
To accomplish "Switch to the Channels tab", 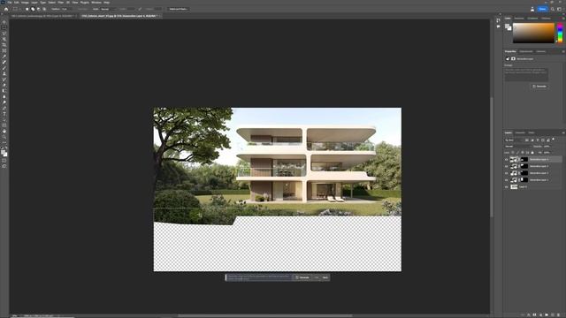I will point(520,132).
